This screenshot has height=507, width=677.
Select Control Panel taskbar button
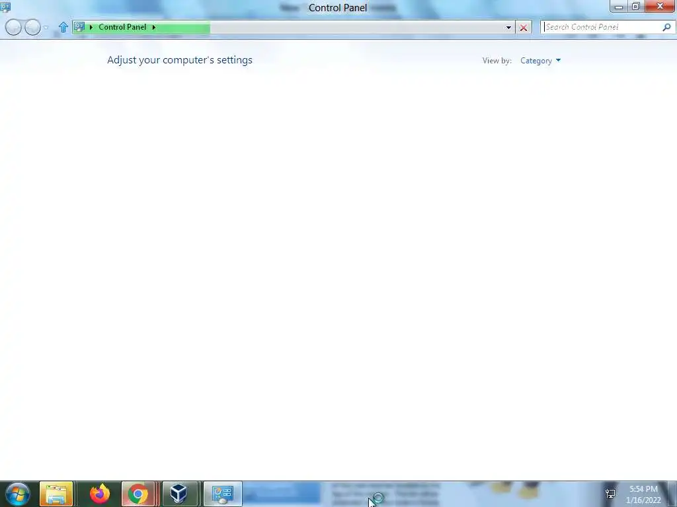pyautogui.click(x=223, y=494)
